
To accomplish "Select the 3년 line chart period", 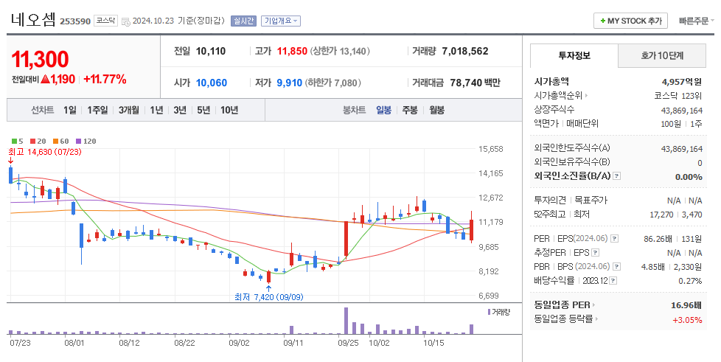I will coord(180,110).
